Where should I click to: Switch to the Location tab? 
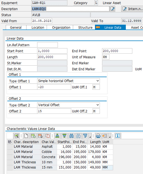tap(38, 28)
